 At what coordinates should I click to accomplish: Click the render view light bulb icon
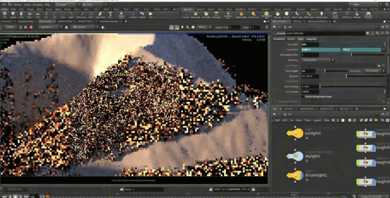182,27
